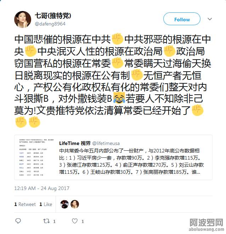
Task: Open the second liker's small avatar
Action: pyautogui.click(x=75, y=204)
